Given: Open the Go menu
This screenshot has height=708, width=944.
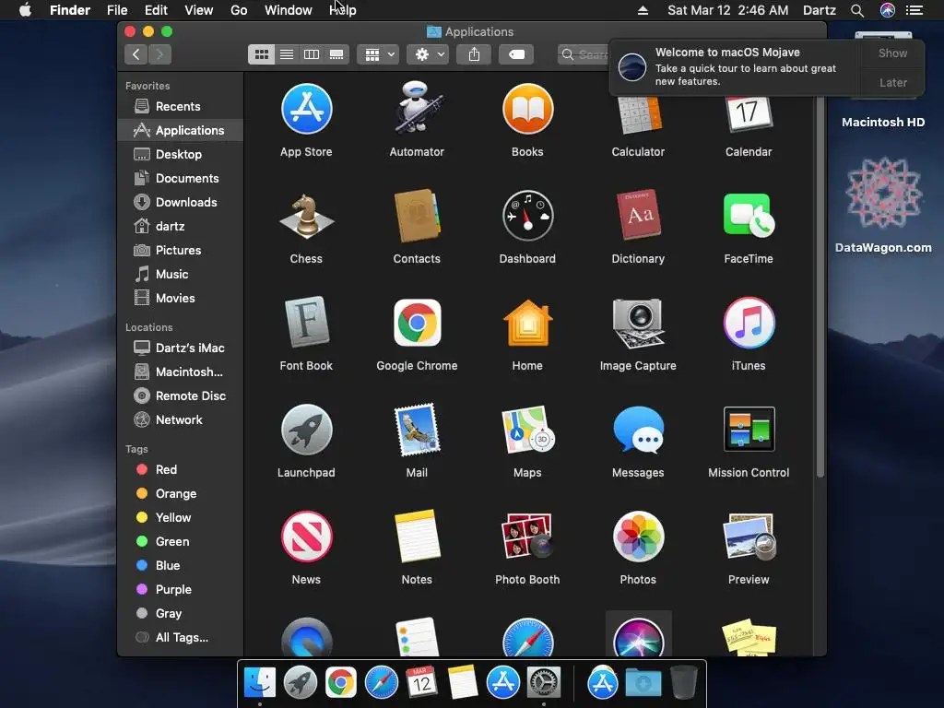Looking at the screenshot, I should [239, 10].
